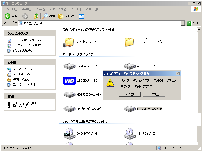Collapse the 詳細 panel
This screenshot has height=151, width=202.
pos(52,96)
